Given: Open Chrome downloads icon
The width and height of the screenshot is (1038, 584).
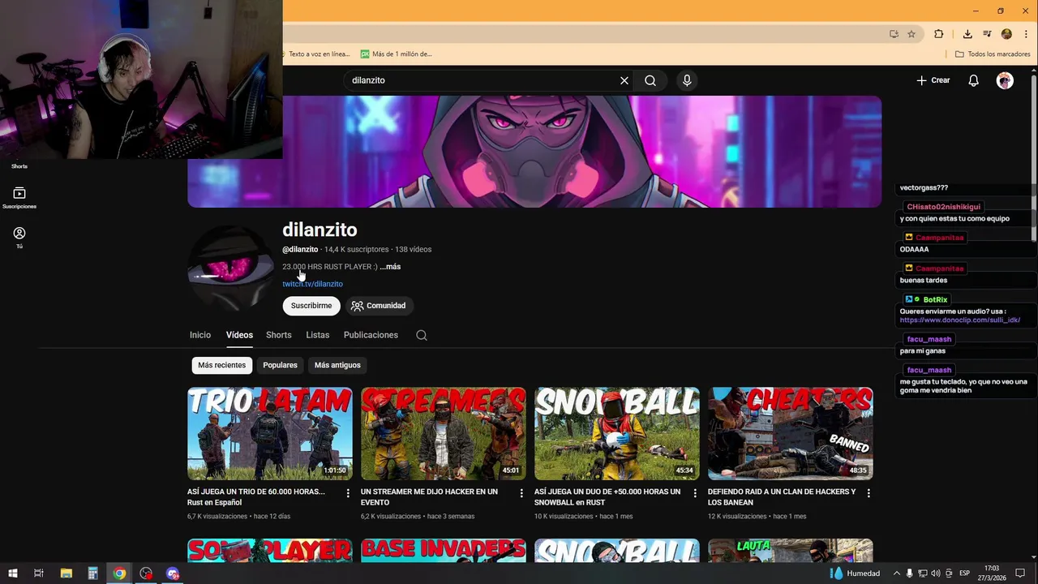Looking at the screenshot, I should tap(967, 34).
